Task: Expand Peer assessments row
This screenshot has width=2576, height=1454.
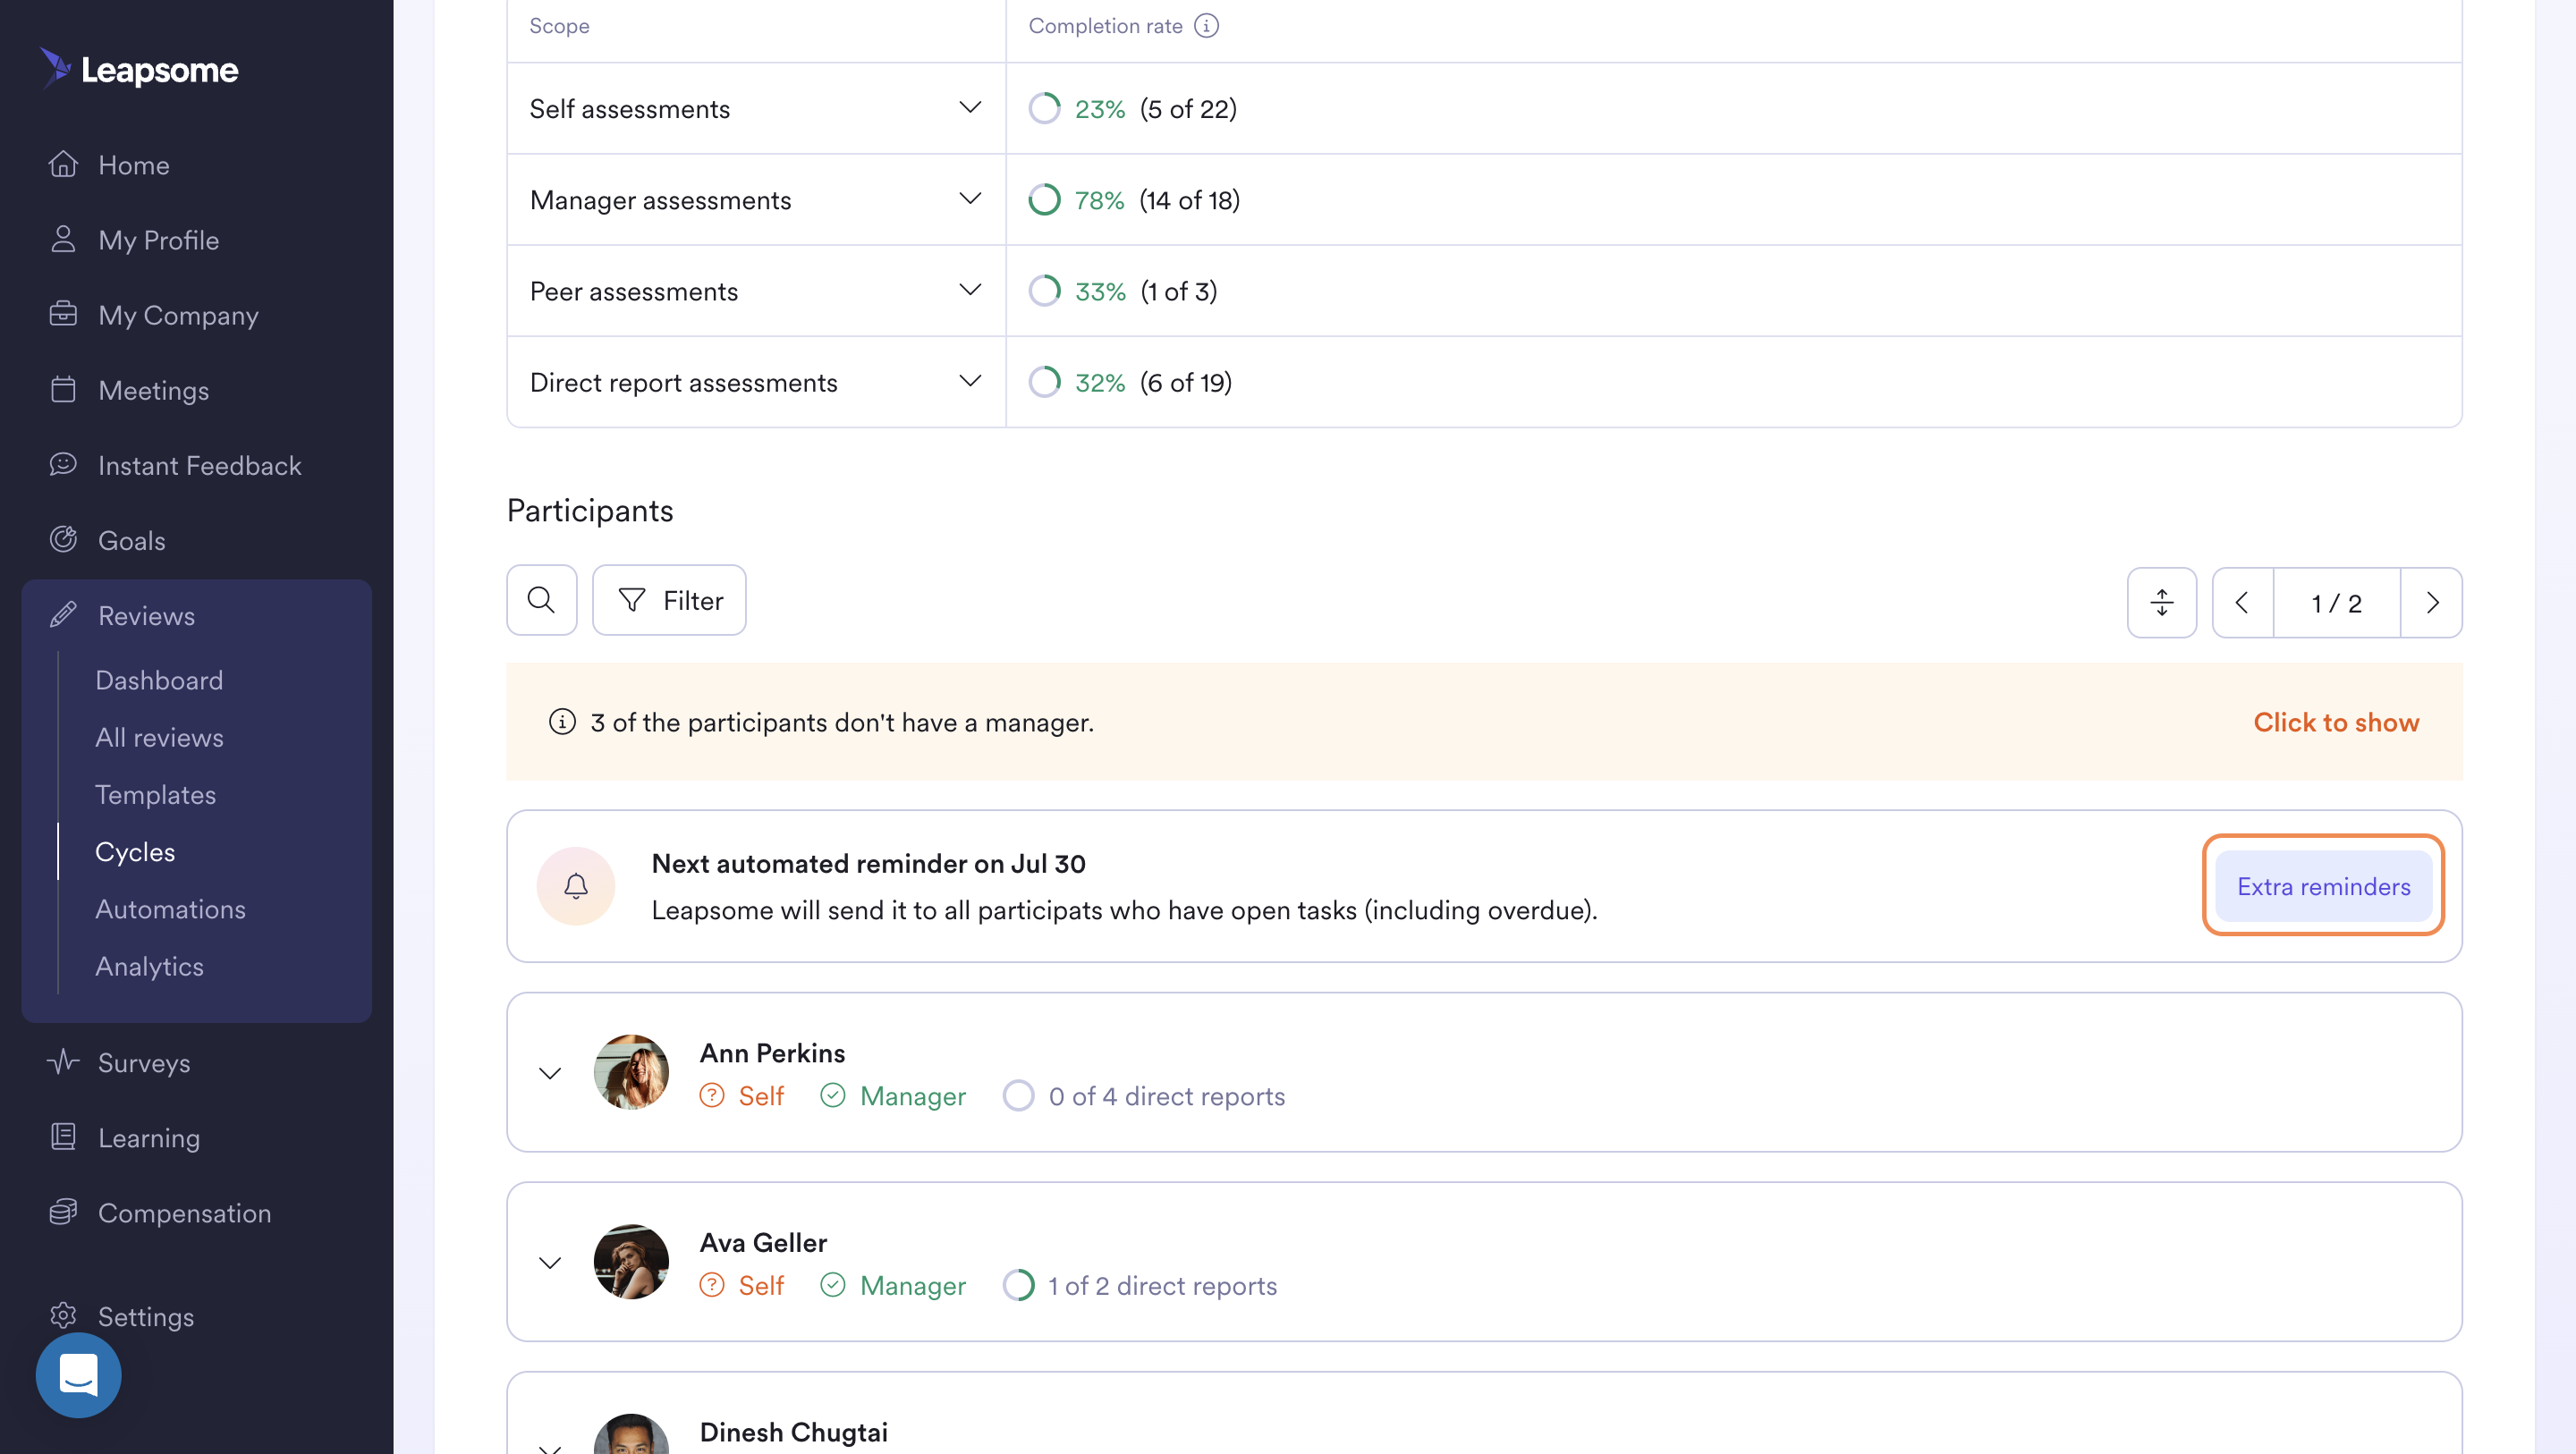Action: (969, 290)
